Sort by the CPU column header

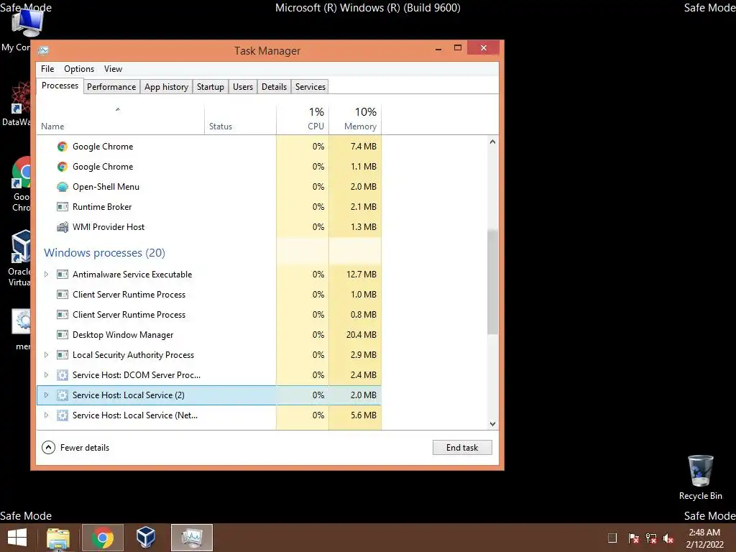coord(303,120)
